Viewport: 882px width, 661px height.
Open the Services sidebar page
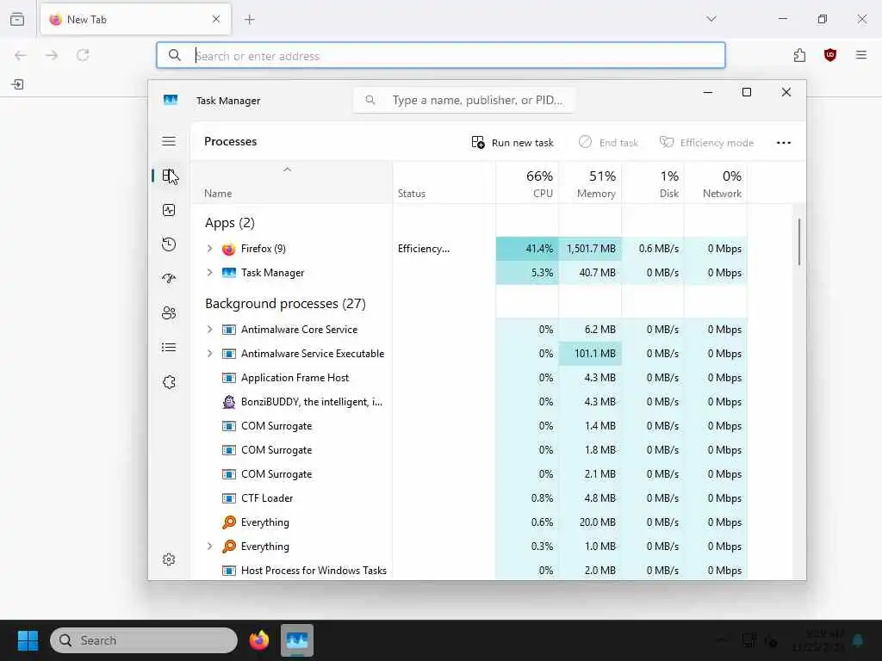pyautogui.click(x=169, y=382)
